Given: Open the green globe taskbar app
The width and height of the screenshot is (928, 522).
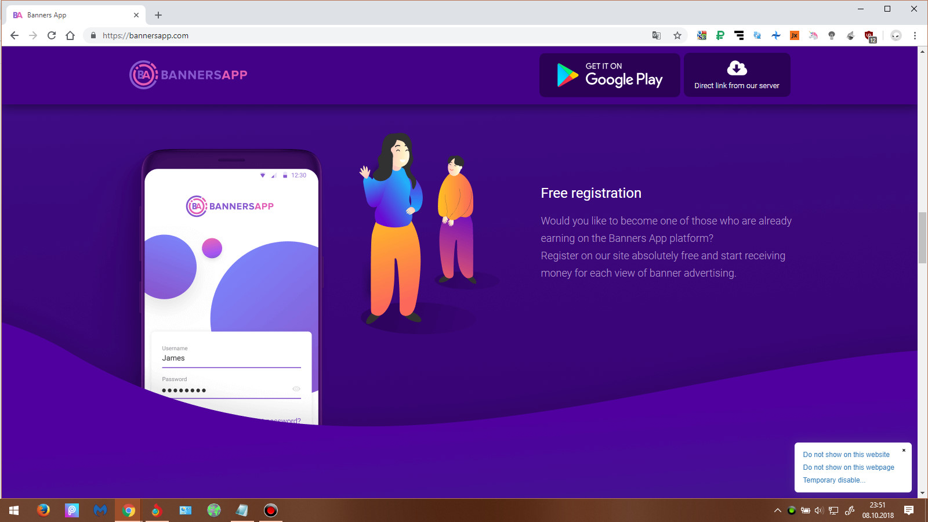Looking at the screenshot, I should [x=213, y=510].
